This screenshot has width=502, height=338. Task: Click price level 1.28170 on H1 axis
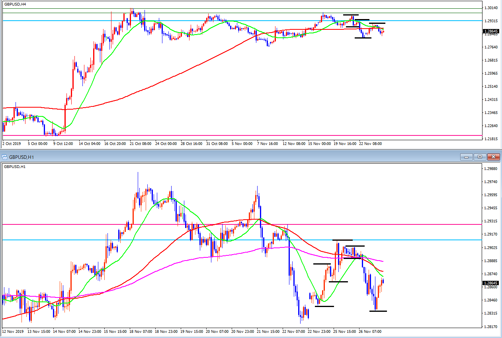pyautogui.click(x=490, y=327)
